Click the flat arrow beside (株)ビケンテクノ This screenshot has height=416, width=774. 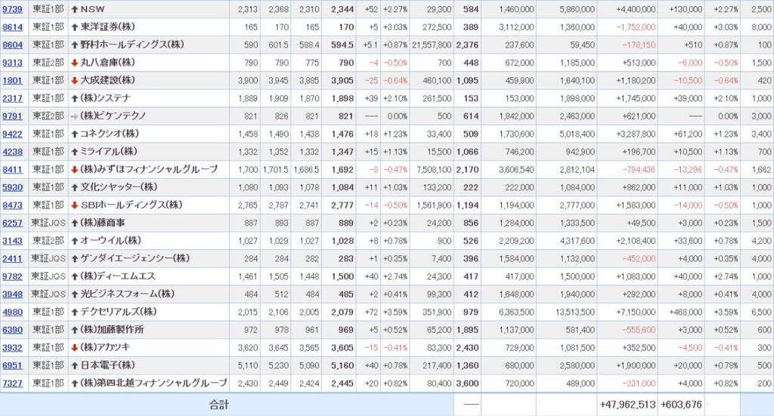[x=75, y=116]
